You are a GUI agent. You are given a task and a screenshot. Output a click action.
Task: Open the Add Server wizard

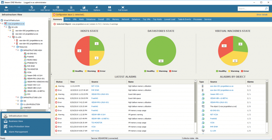(x=45, y=9)
